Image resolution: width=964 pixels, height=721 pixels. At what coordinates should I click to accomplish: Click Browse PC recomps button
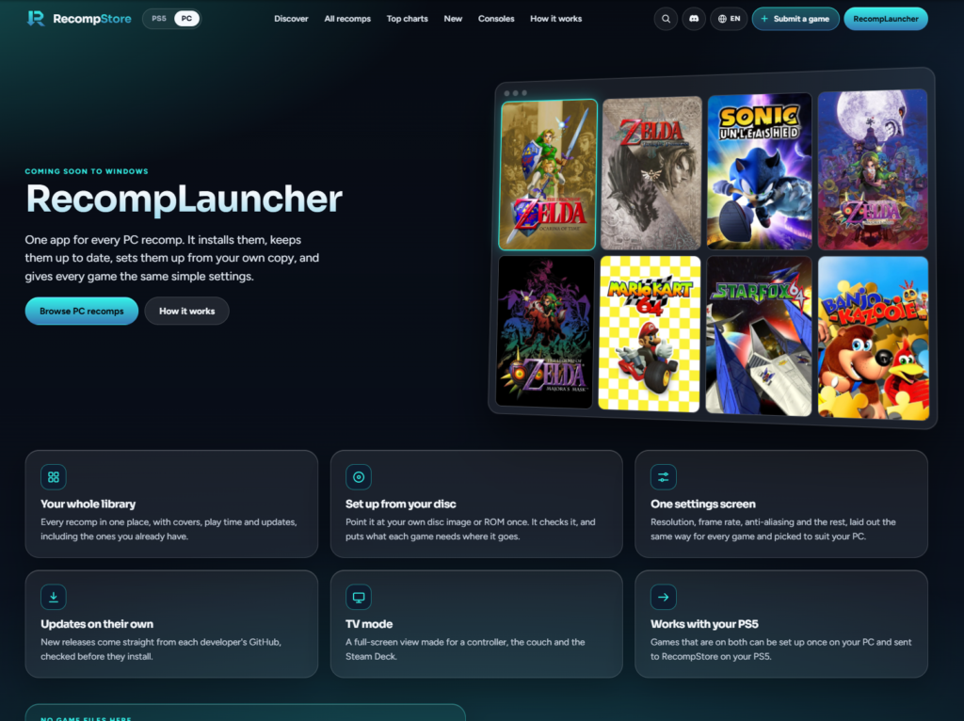(82, 311)
